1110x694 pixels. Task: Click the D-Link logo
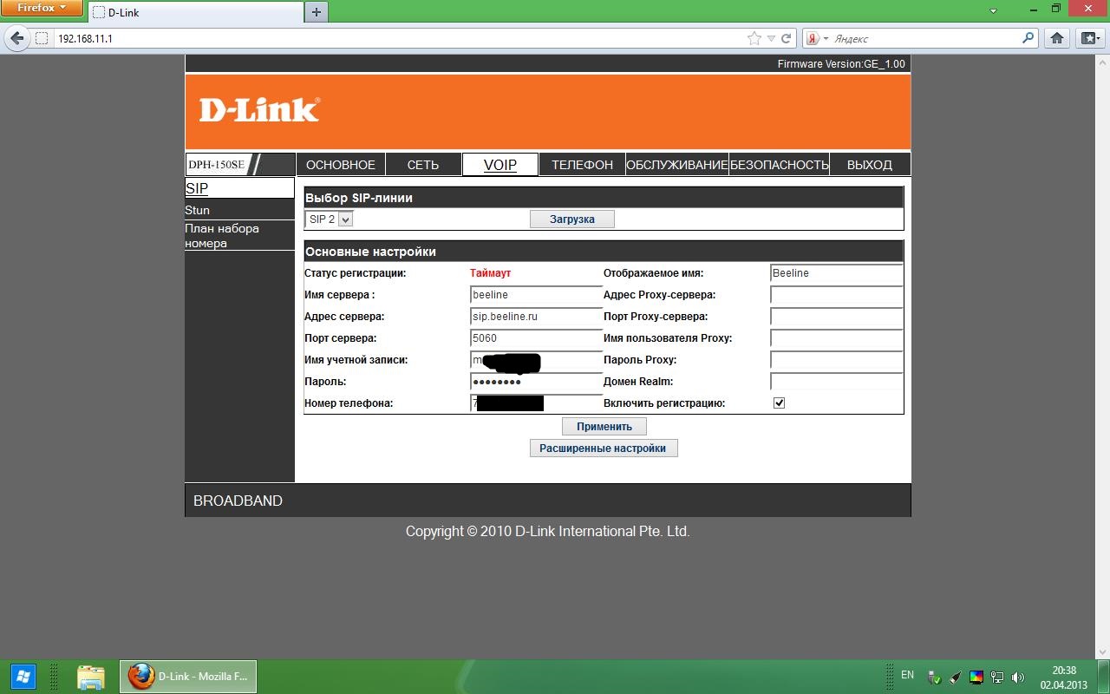(x=259, y=110)
